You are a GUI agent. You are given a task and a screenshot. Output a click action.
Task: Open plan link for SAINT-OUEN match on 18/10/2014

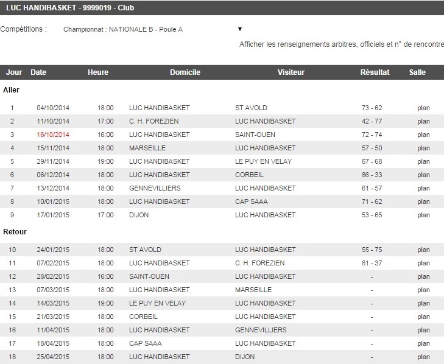point(423,135)
